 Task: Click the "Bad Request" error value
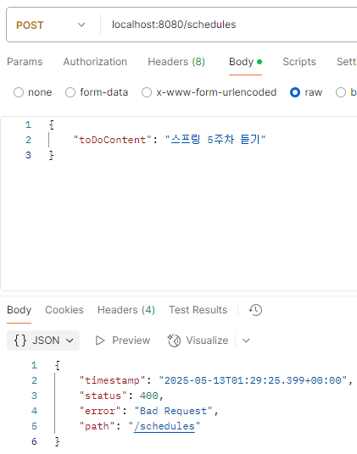coord(174,411)
